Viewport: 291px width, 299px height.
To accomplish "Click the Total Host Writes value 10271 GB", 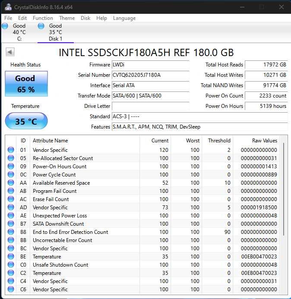I will (266, 75).
